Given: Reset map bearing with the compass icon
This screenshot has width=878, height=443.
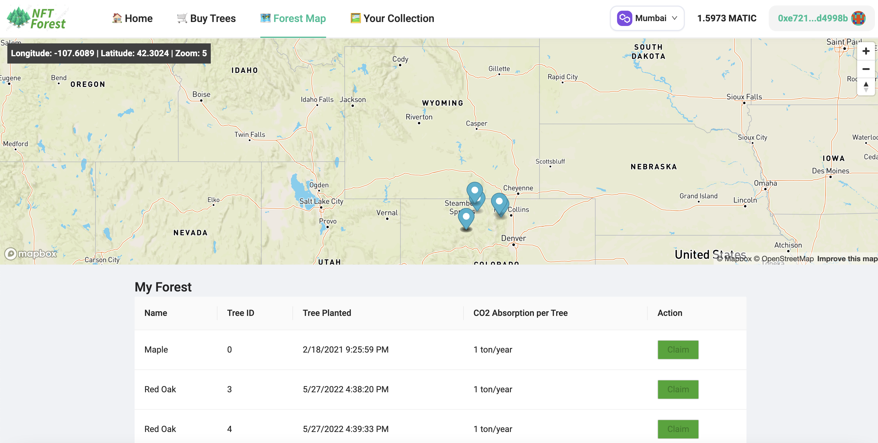Looking at the screenshot, I should (x=866, y=86).
